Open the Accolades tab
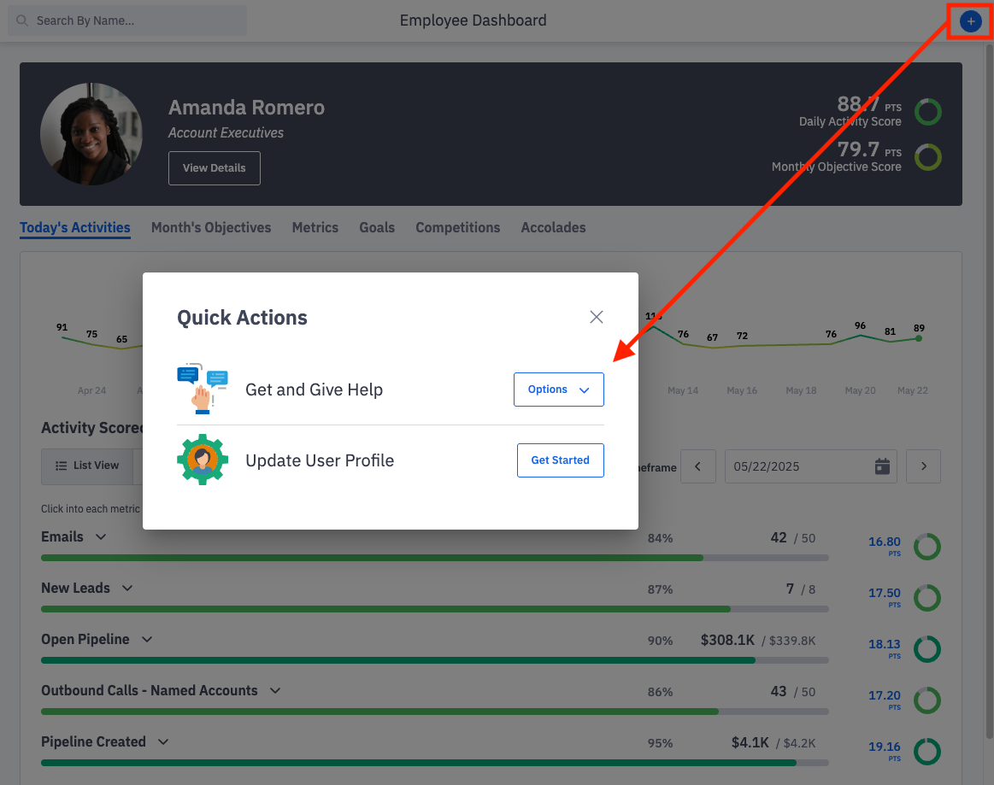994x785 pixels. pos(554,227)
